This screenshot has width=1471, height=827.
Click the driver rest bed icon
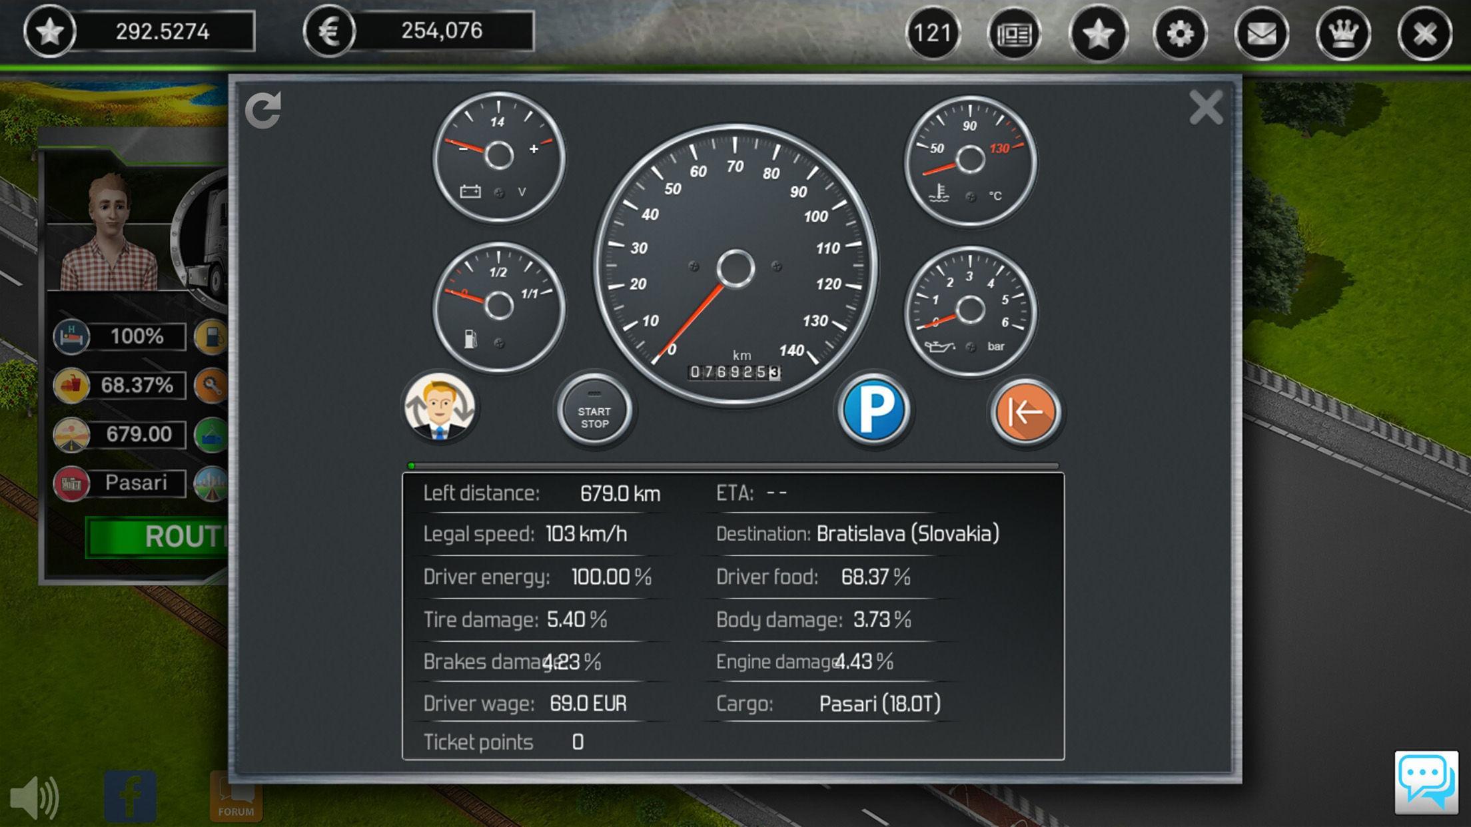pyautogui.click(x=71, y=336)
